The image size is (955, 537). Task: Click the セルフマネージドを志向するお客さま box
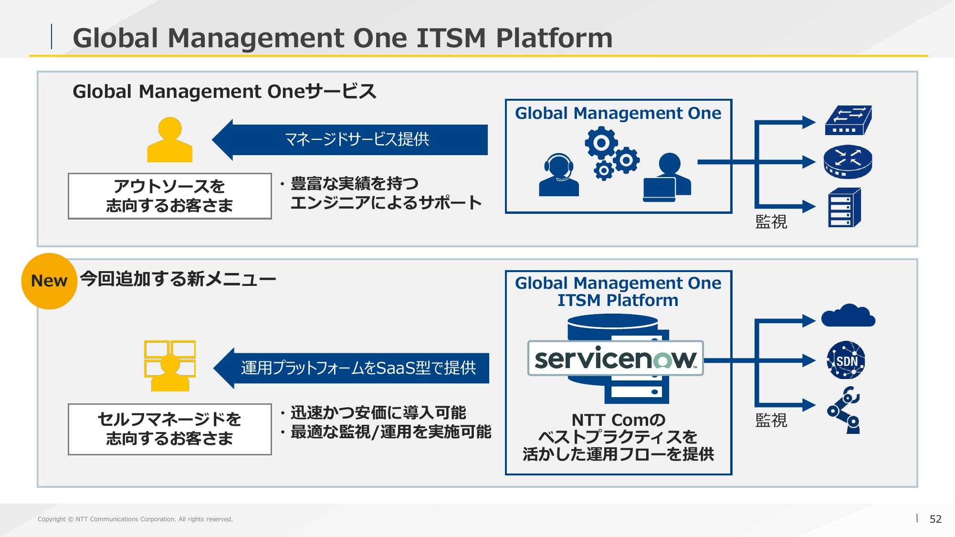coord(170,429)
